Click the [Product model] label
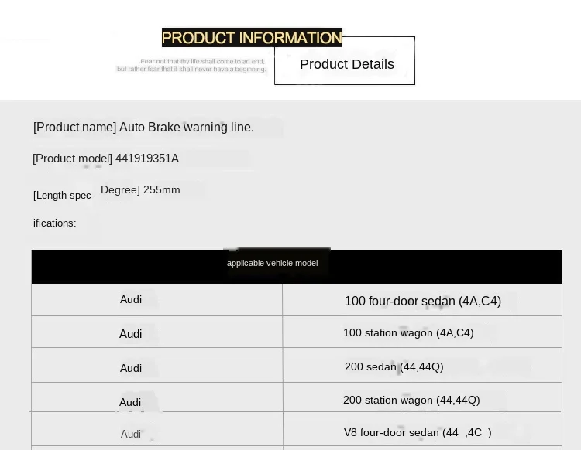The width and height of the screenshot is (581, 450). (73, 159)
